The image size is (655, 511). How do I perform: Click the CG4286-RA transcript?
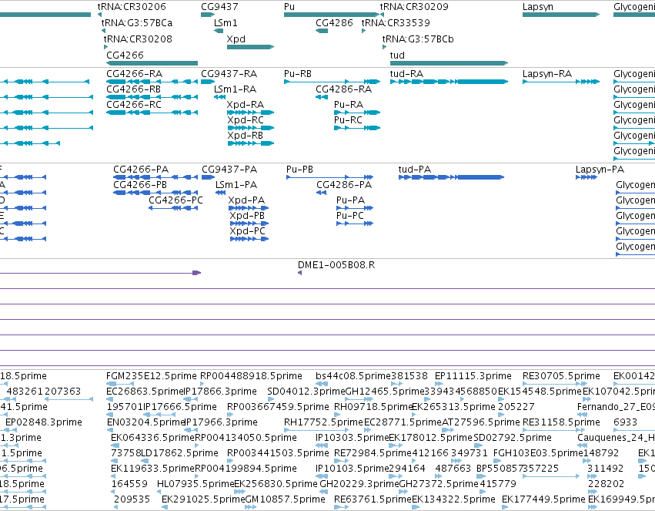pos(322,97)
